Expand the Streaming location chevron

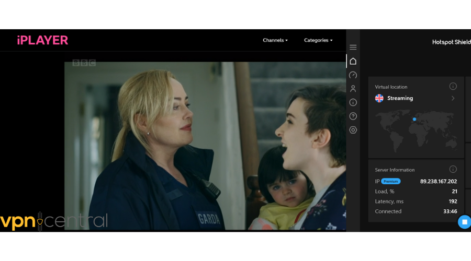453,98
